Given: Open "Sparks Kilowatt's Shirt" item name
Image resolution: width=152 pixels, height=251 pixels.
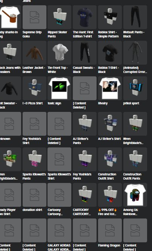Looking at the screenshot, I should click(x=59, y=177).
